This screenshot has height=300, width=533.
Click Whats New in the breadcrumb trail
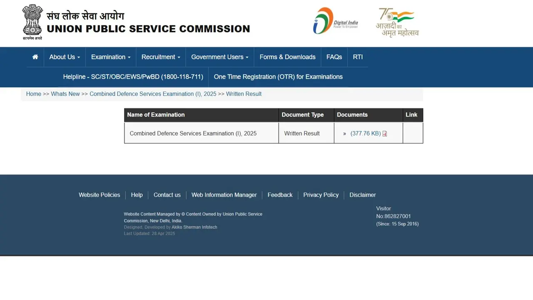click(65, 94)
